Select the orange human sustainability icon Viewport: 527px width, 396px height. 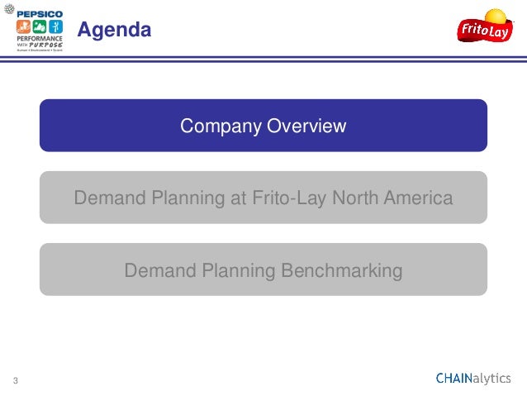click(x=23, y=26)
